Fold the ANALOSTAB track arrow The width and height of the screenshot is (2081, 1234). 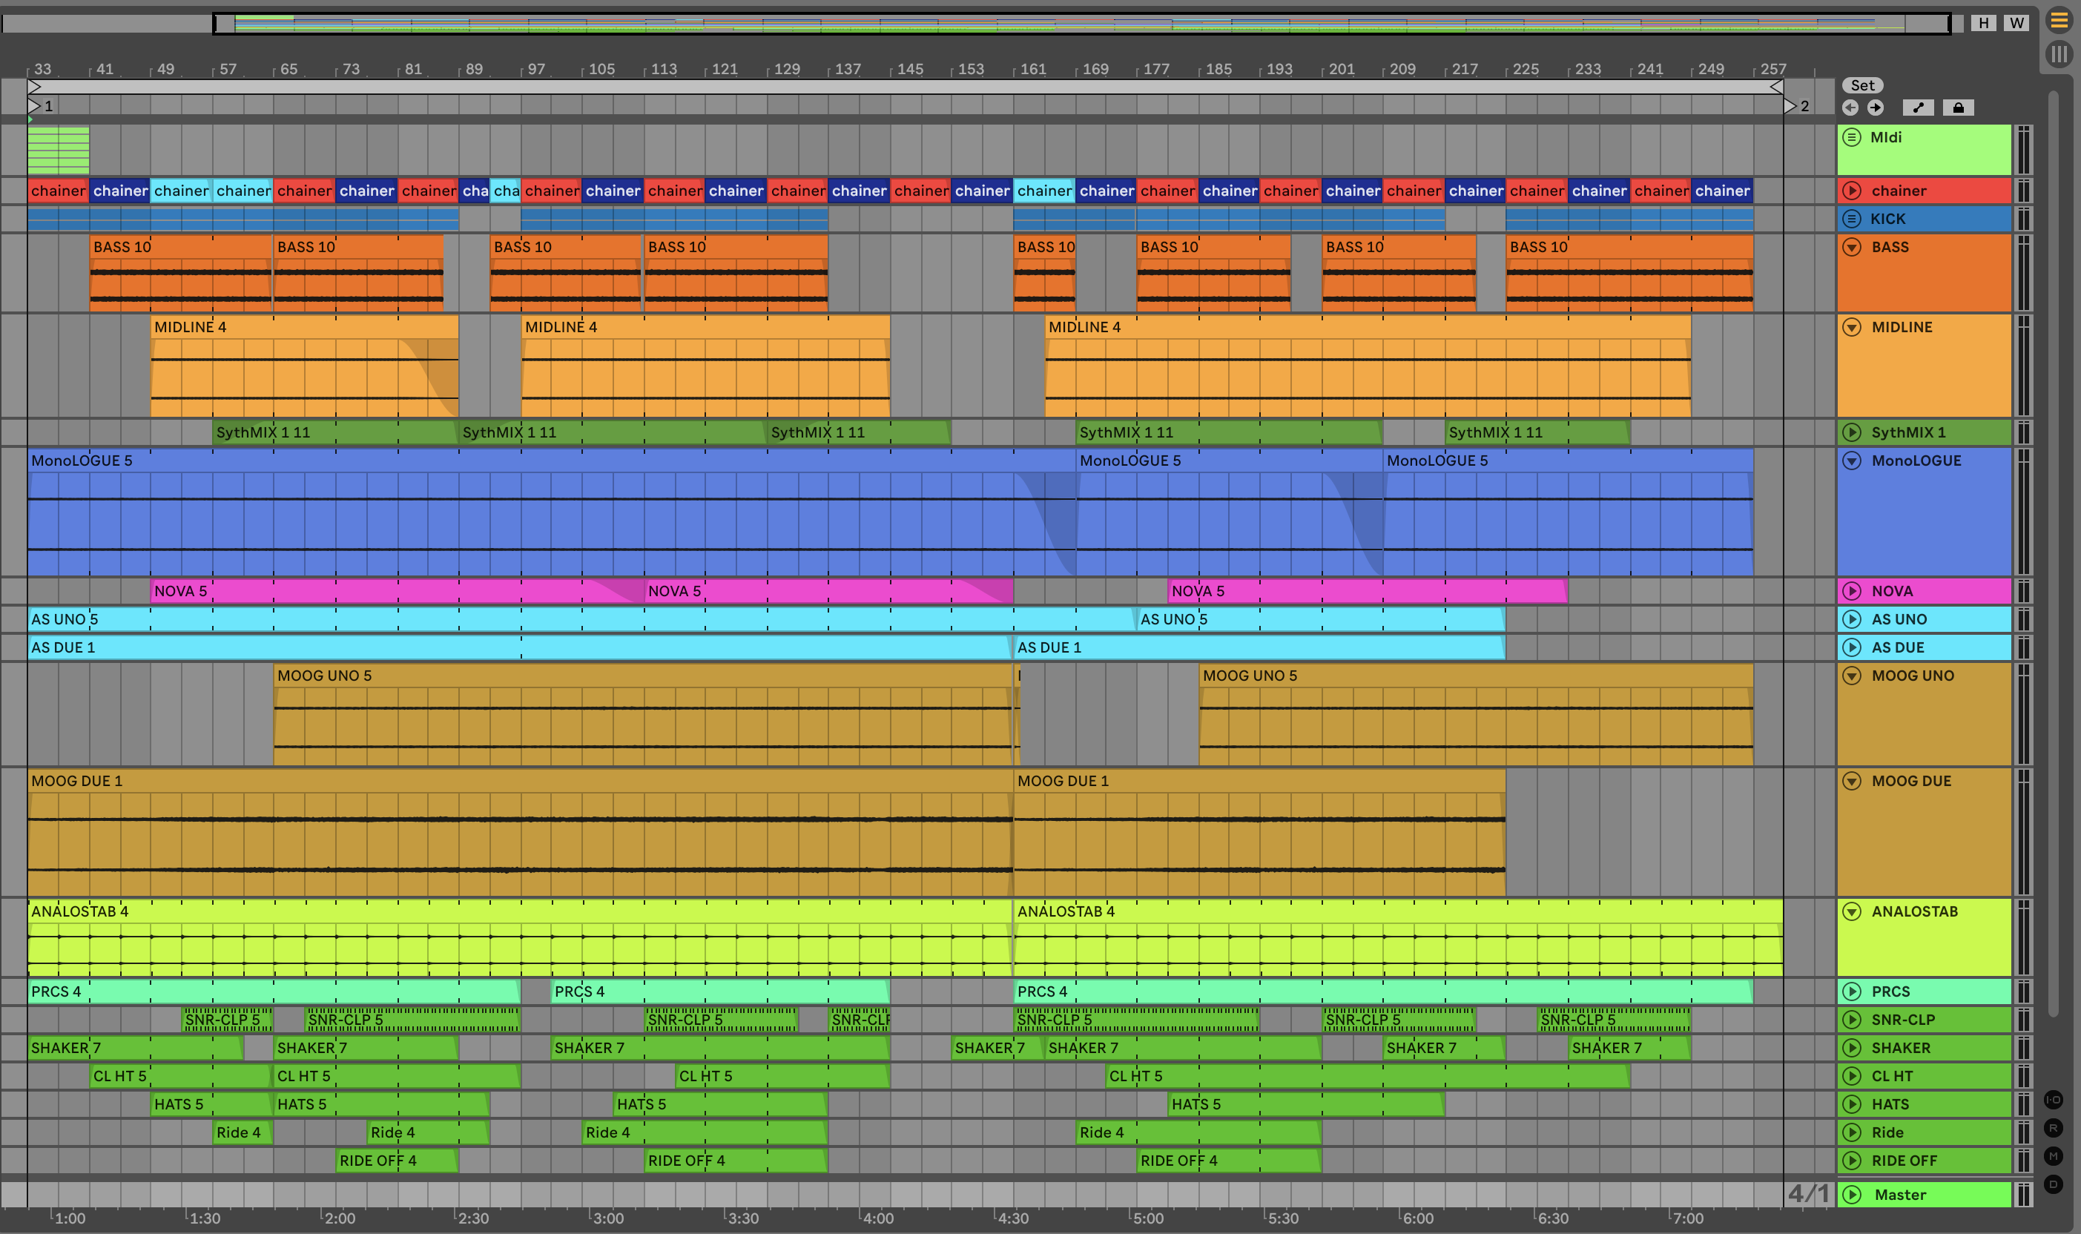click(x=1852, y=911)
